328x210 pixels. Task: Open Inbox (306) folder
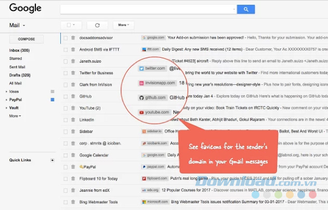point(19,50)
